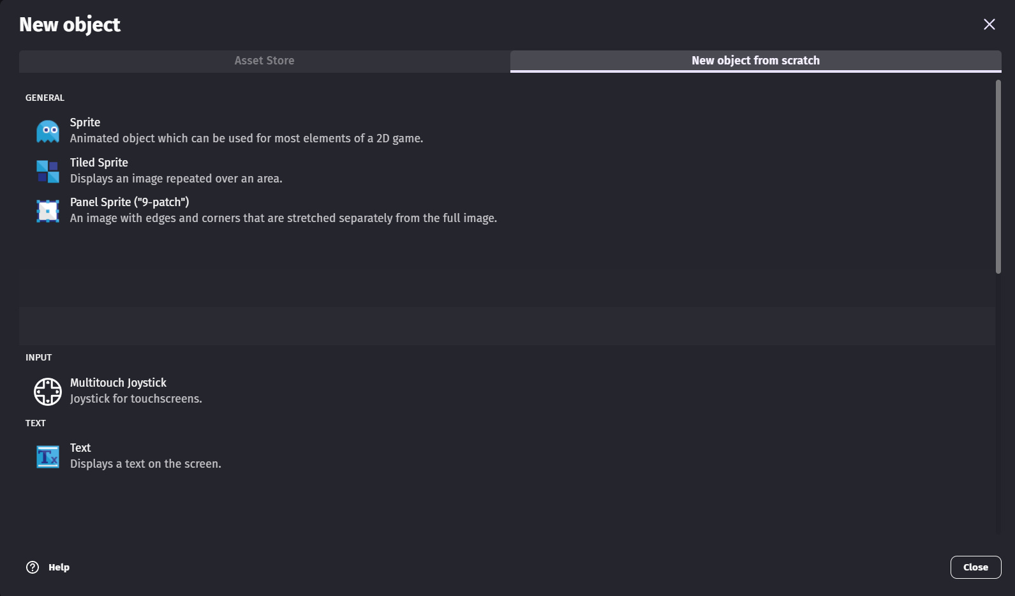Select the Text object Tx icon
This screenshot has height=596, width=1015.
[x=47, y=456]
